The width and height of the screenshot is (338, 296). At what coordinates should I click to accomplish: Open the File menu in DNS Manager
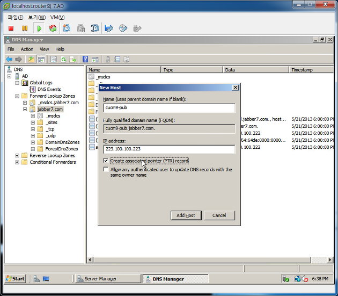pos(11,49)
